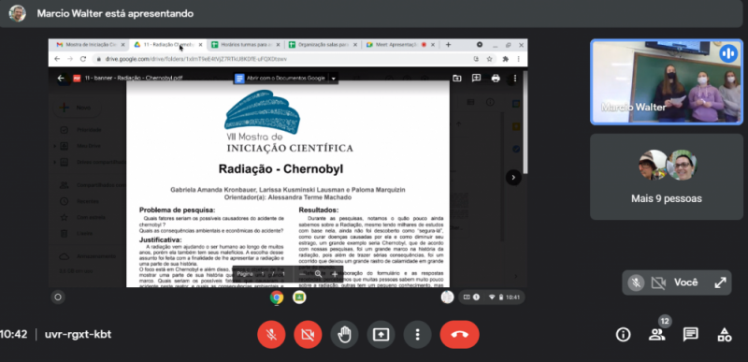Raise hand in the meeting
This screenshot has width=748, height=362.
344,334
